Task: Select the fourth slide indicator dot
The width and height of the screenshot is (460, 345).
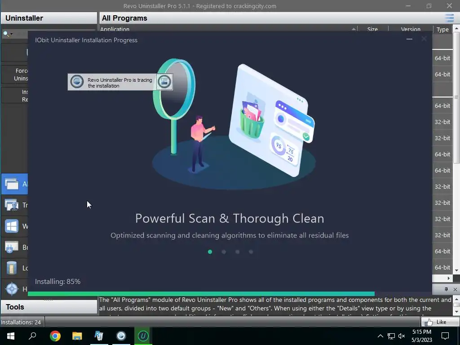Action: click(x=251, y=252)
